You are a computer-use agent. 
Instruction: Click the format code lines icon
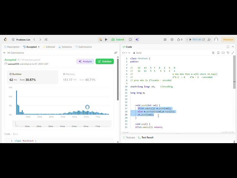pyautogui.click(x=213, y=53)
